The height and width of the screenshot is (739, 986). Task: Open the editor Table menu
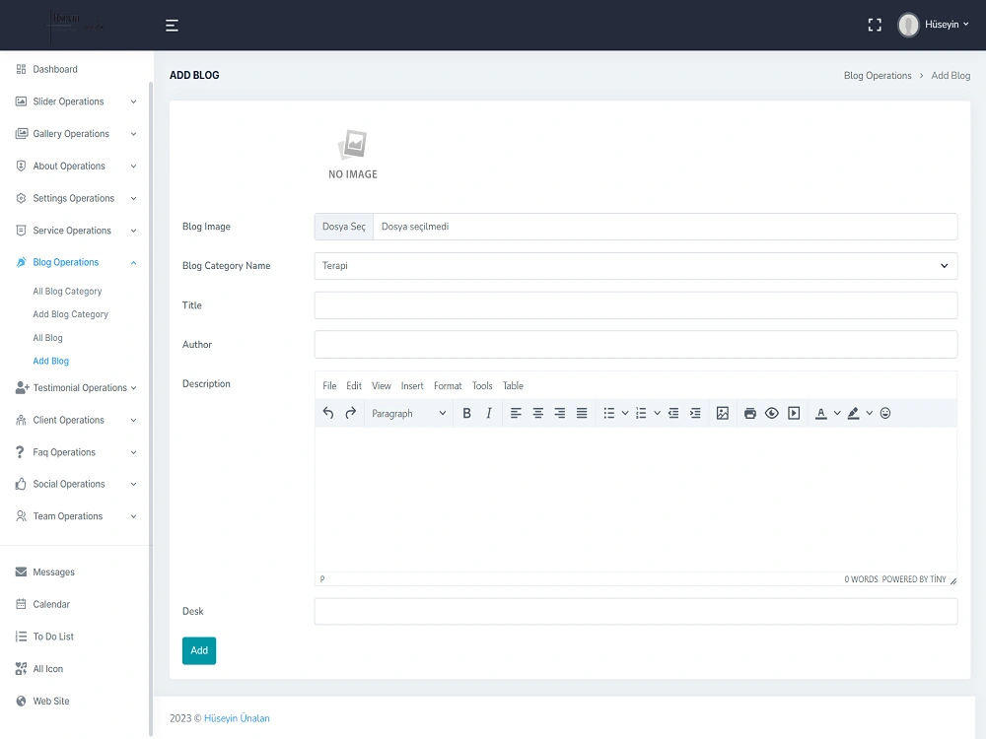(x=513, y=386)
